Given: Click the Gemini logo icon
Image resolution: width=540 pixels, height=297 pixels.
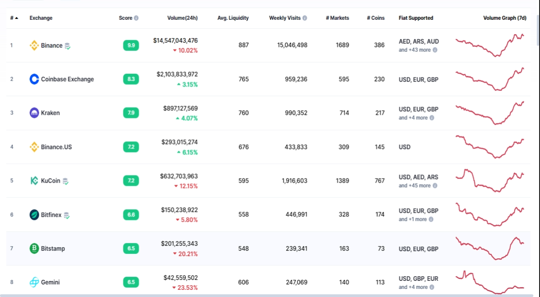Looking at the screenshot, I should [x=34, y=282].
